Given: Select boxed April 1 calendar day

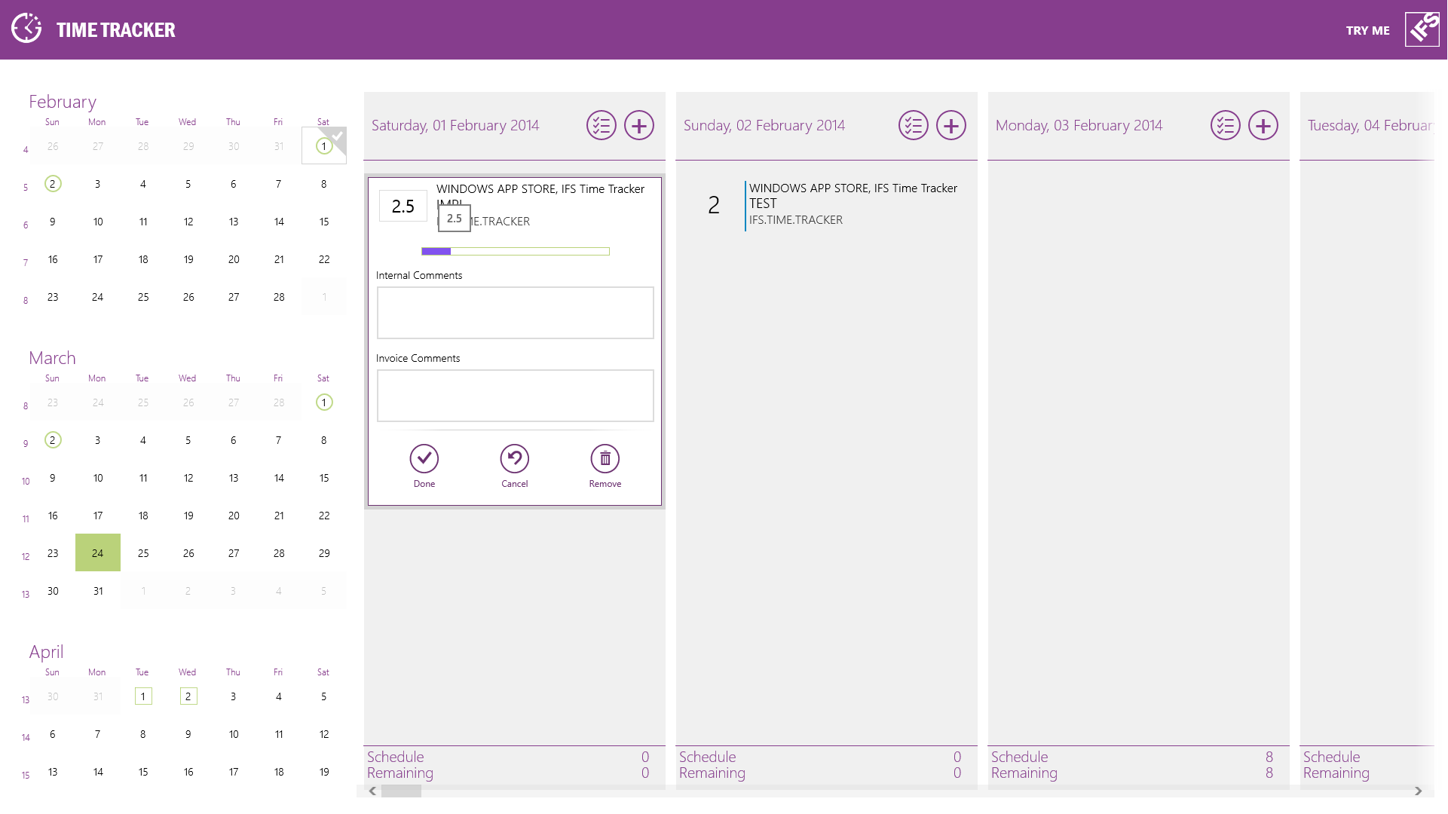Looking at the screenshot, I should tap(143, 696).
